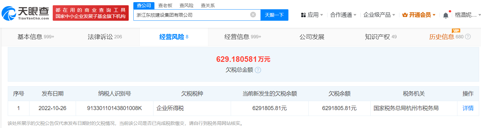Click the 序号 column header
Screen dimensions: 481x128
[x=19, y=93]
